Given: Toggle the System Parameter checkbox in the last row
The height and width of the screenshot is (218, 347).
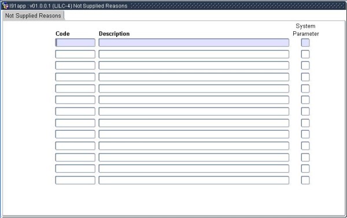Looking at the screenshot, I should (x=305, y=180).
